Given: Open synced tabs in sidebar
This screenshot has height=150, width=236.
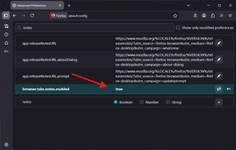Looking at the screenshot, I should 6,26.
